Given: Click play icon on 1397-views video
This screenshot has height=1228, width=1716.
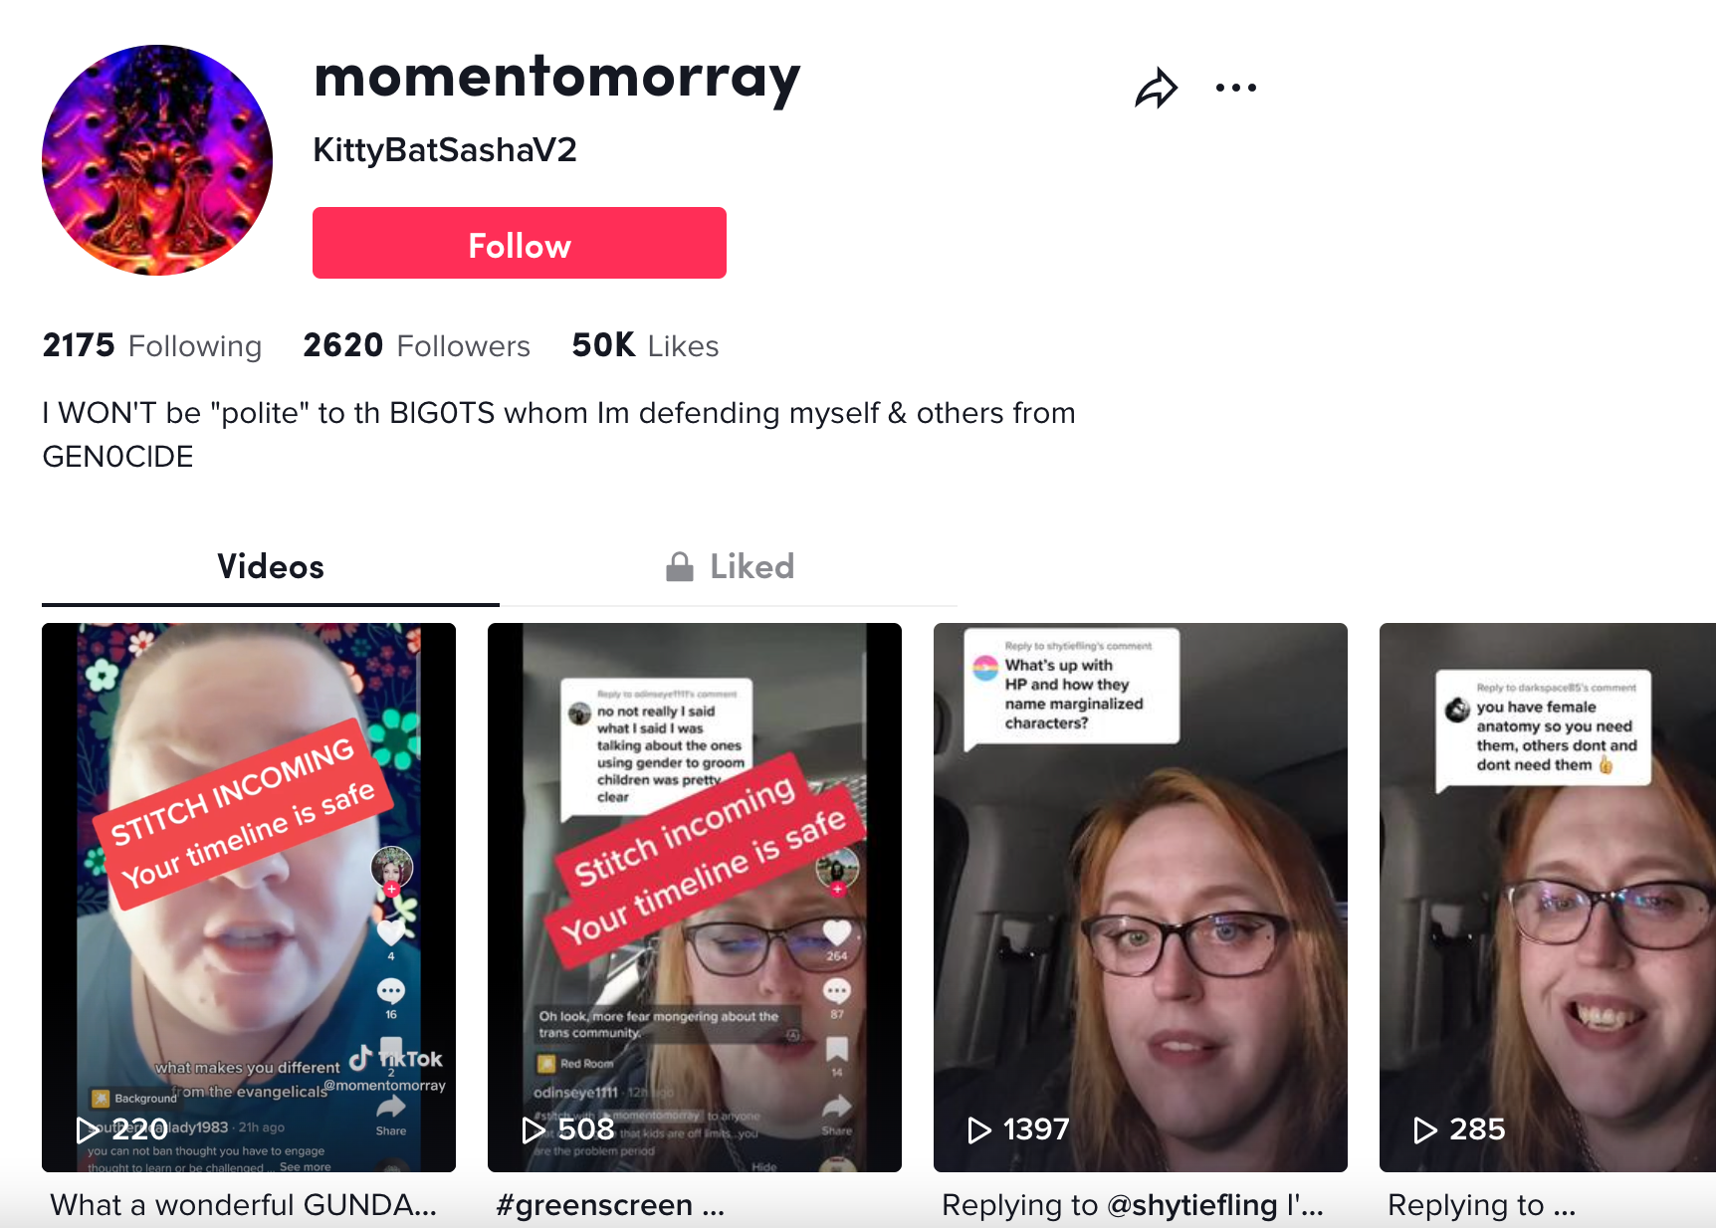Looking at the screenshot, I should coord(980,1129).
